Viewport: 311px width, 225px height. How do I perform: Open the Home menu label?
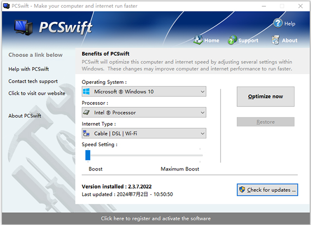(x=212, y=40)
